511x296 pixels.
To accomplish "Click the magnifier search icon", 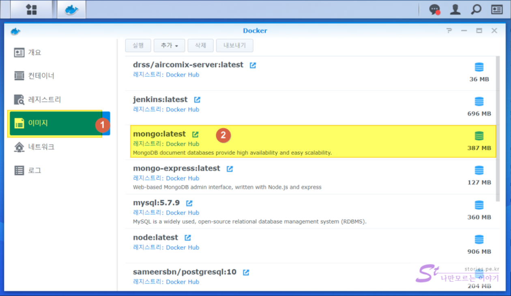I will click(x=476, y=10).
